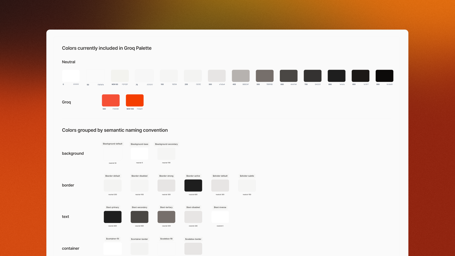Click the $text-disabled color swatch

[x=193, y=217]
